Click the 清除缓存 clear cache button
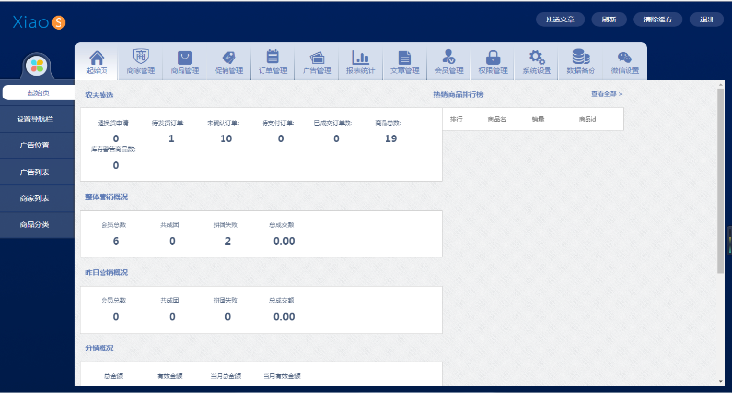The width and height of the screenshot is (732, 393). click(657, 19)
